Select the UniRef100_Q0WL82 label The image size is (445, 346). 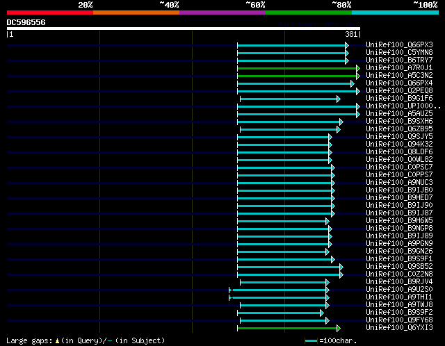399,159
